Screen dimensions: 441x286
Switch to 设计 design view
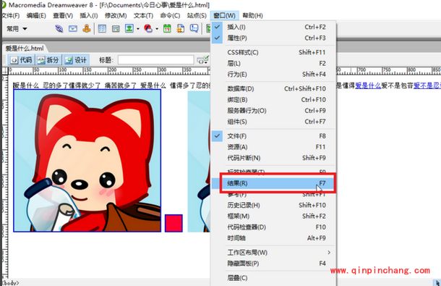pyautogui.click(x=76, y=60)
